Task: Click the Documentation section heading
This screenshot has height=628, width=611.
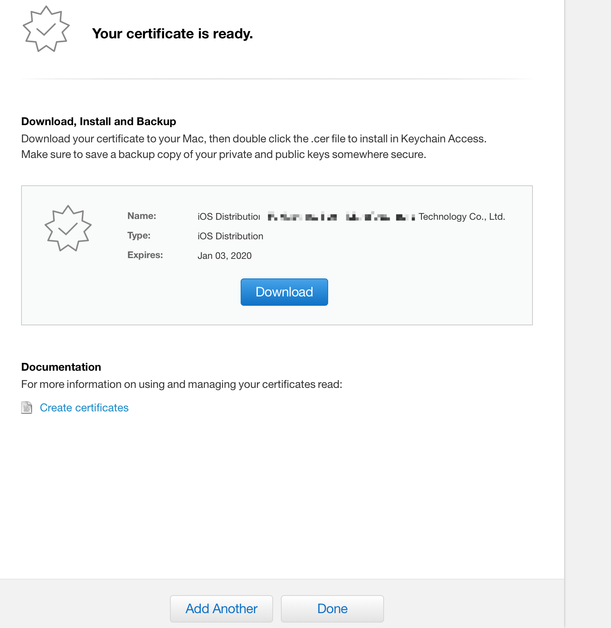Action: (x=61, y=367)
